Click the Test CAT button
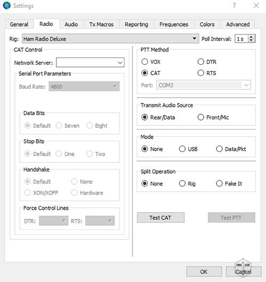 [161, 218]
